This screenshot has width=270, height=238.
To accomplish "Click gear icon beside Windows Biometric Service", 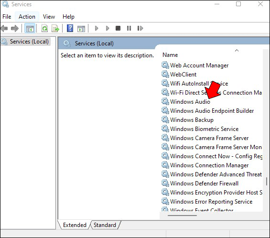I will pyautogui.click(x=165, y=129).
